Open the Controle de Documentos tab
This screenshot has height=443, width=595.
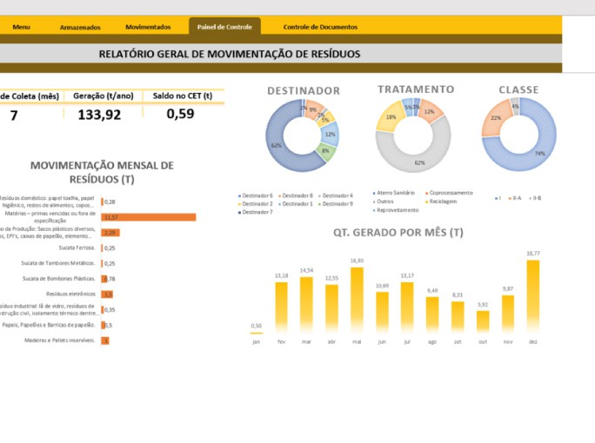[320, 27]
